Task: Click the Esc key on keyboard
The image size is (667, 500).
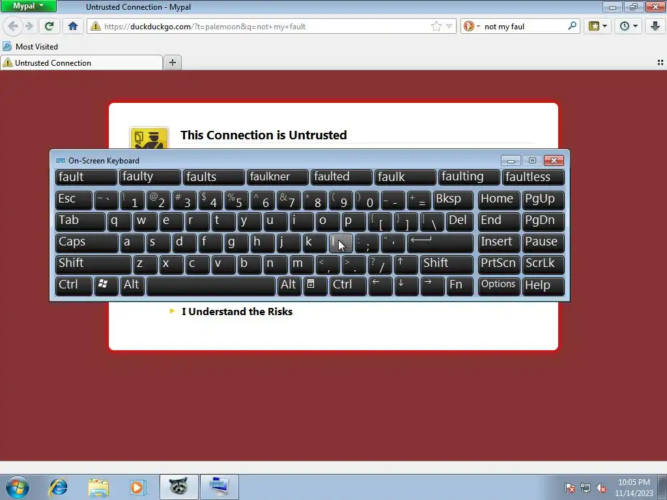Action: [74, 200]
